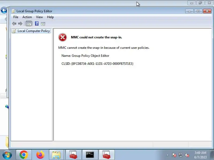This screenshot has height=160, width=214.
Task: Click the network tray icon
Action: tap(180, 155)
